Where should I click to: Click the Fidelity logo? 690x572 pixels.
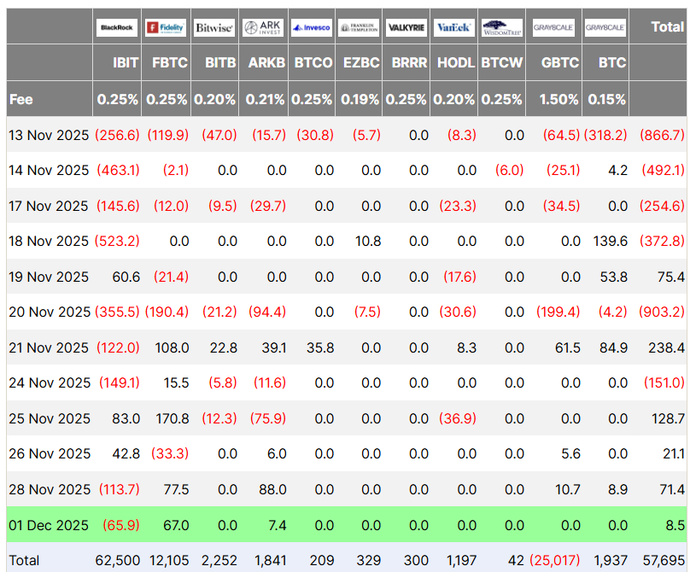[x=166, y=27]
